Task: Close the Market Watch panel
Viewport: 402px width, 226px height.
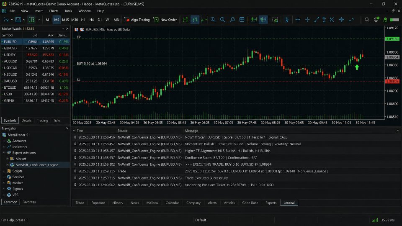Action: [x=67, y=29]
